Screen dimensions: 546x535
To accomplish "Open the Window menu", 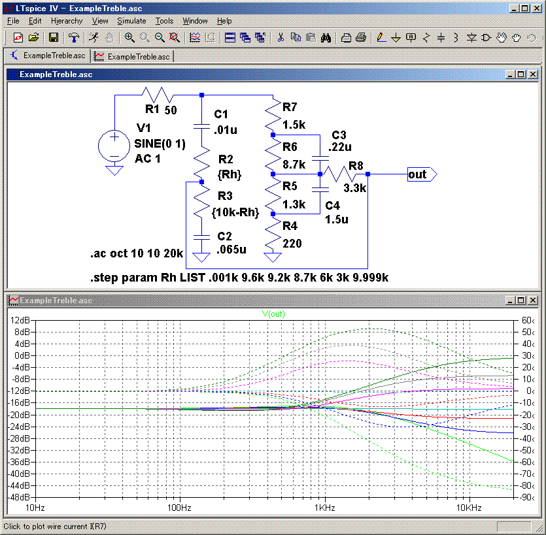I will 195,21.
